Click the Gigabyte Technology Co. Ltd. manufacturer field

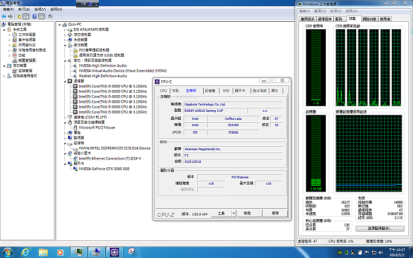[233, 104]
